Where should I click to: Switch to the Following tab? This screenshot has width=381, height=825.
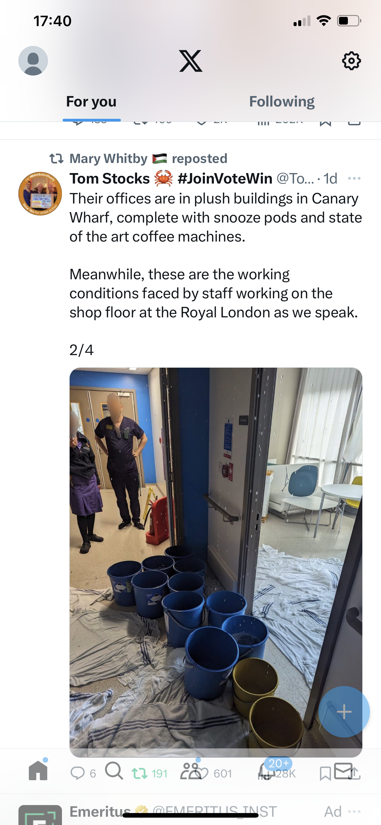tap(282, 102)
